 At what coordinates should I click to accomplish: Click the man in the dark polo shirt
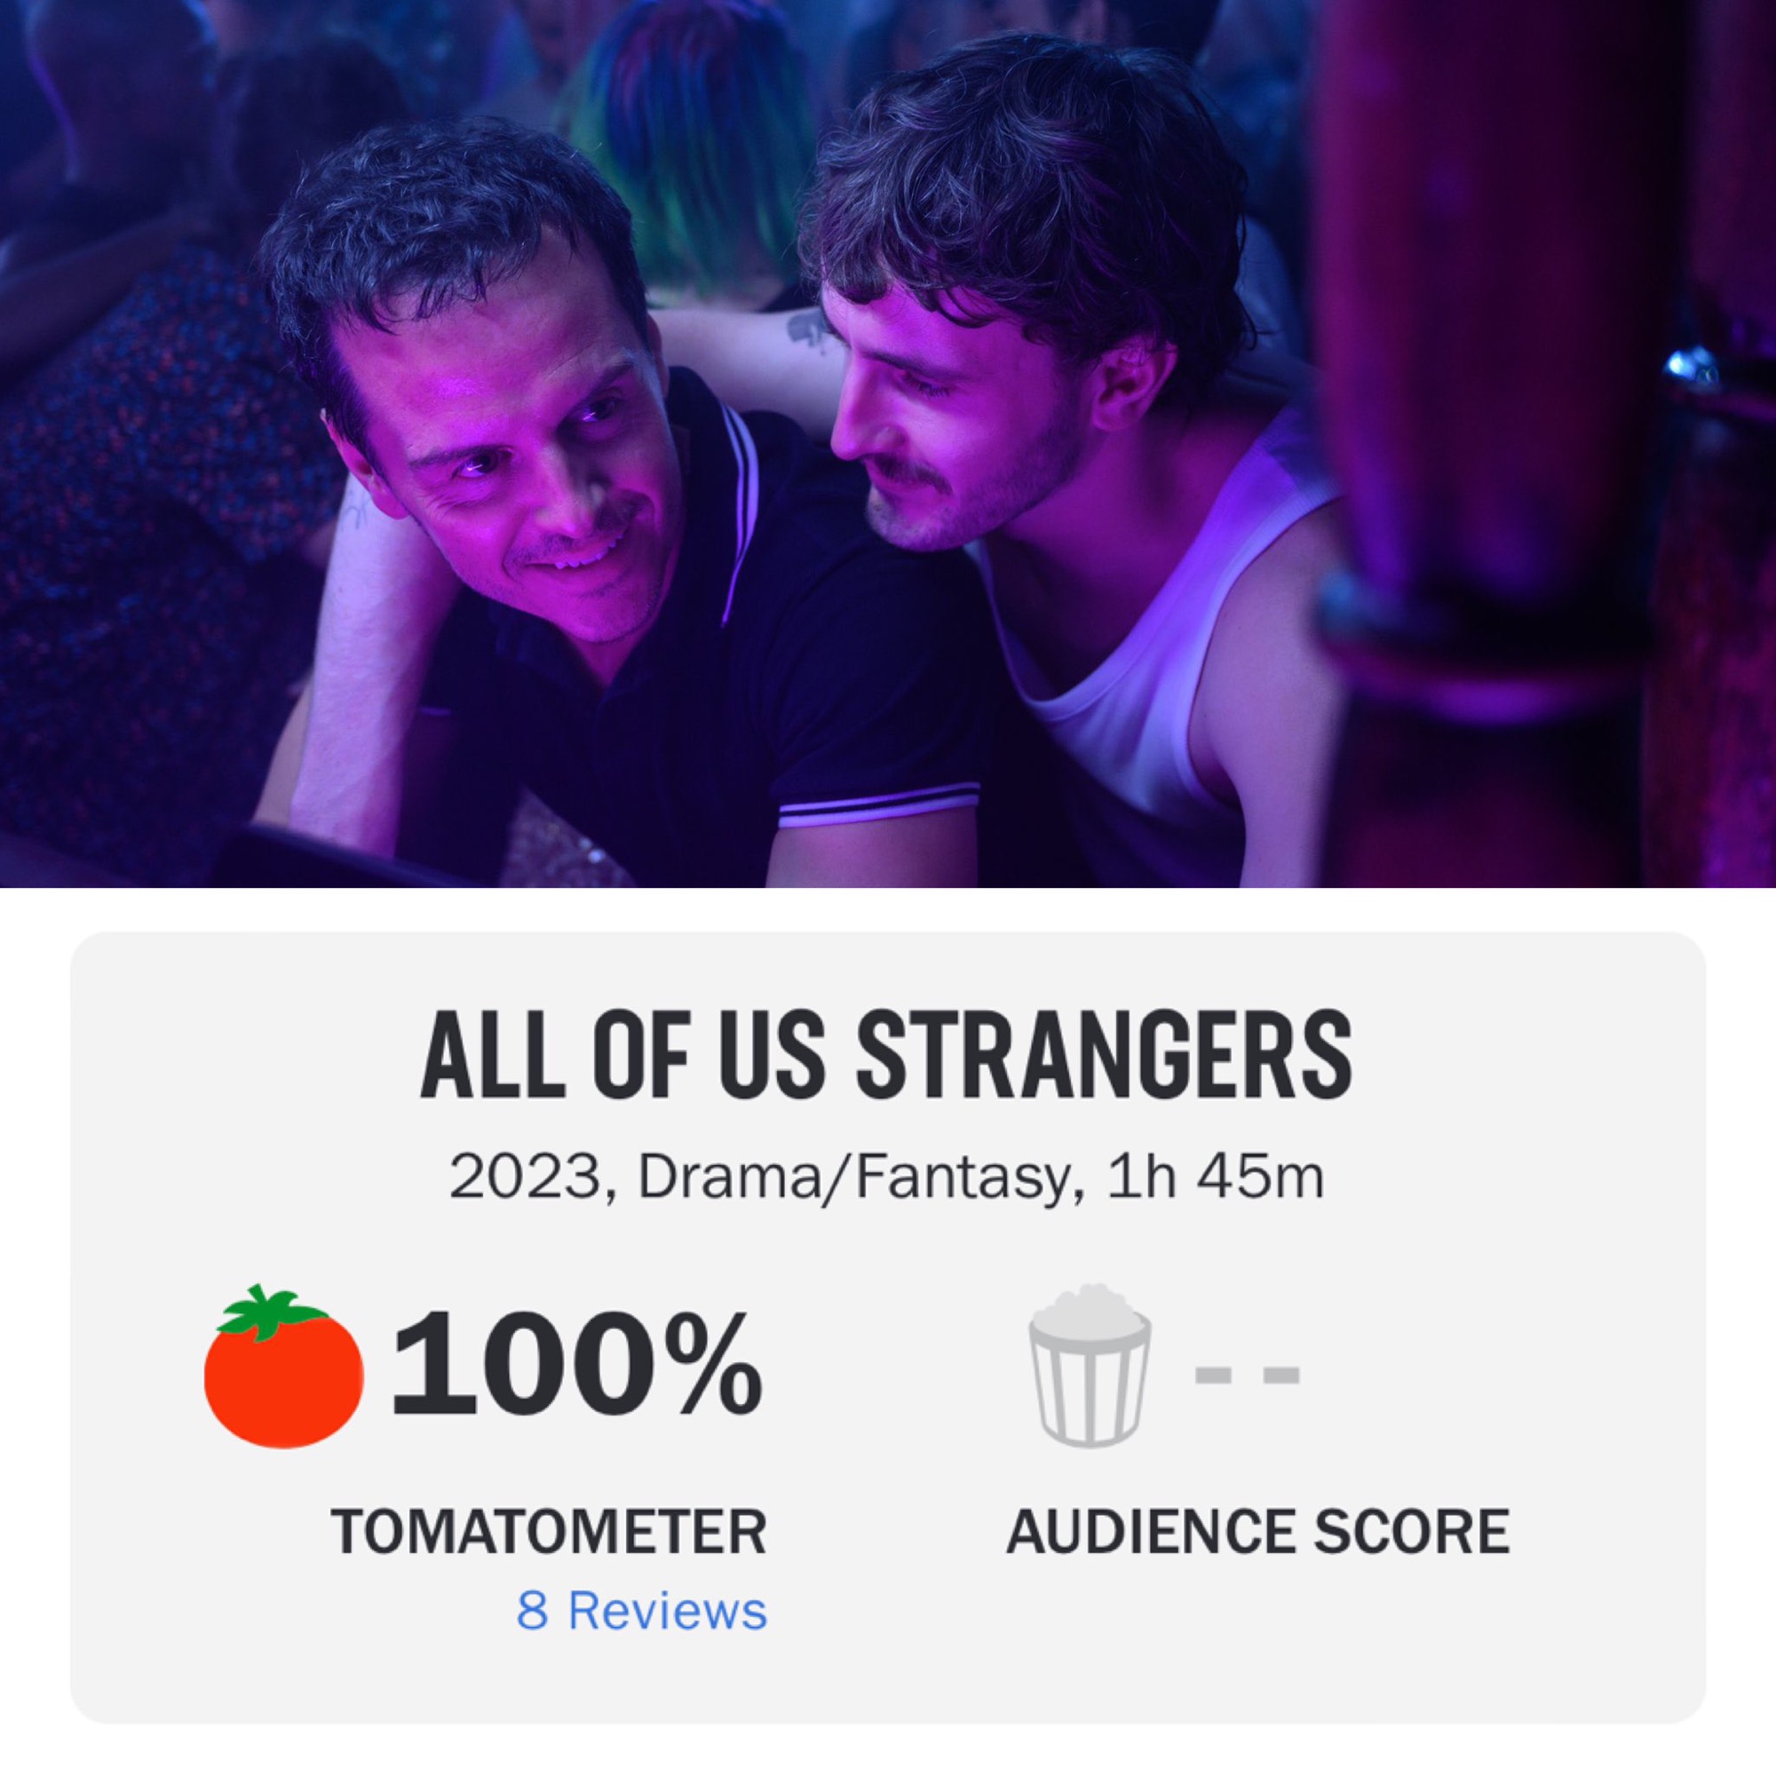click(x=589, y=515)
